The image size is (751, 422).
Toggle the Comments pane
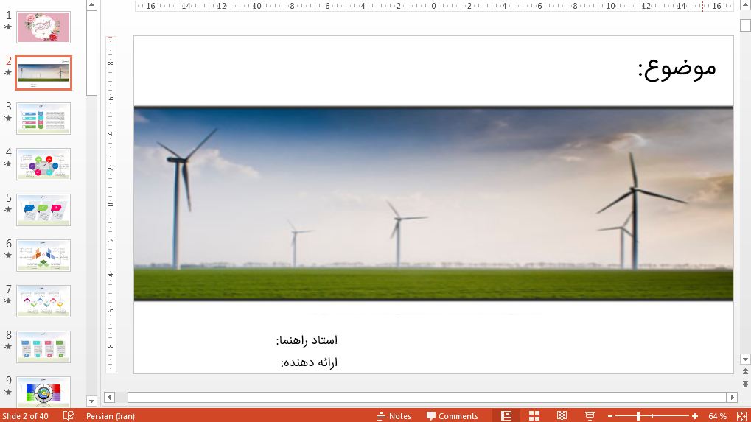pyautogui.click(x=453, y=416)
